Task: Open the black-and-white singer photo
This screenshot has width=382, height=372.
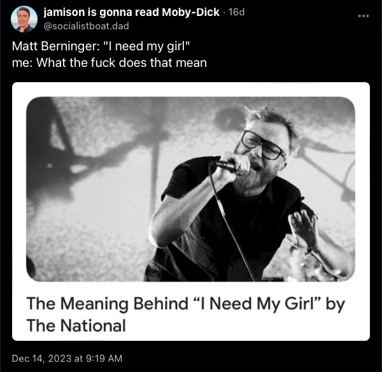Action: point(190,189)
